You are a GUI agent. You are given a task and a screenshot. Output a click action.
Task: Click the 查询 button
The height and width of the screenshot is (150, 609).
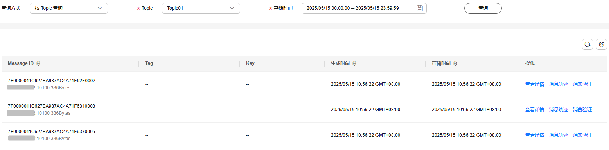[x=483, y=8]
